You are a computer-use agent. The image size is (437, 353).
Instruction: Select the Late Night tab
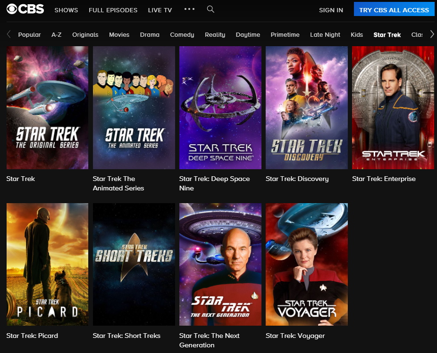(325, 34)
